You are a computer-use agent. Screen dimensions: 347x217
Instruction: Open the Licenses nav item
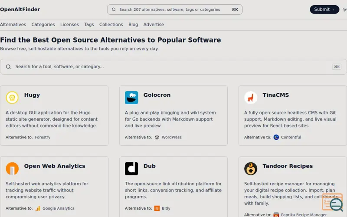click(x=69, y=25)
